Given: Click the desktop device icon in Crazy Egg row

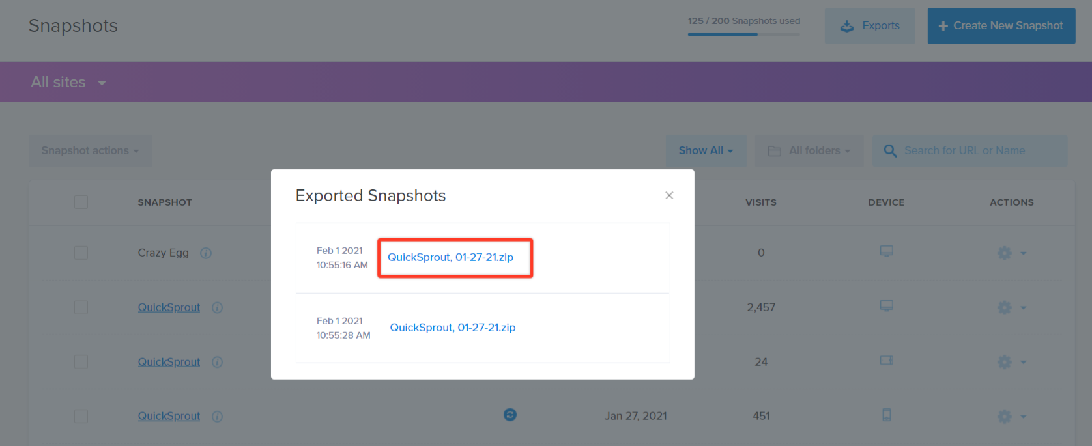Looking at the screenshot, I should point(887,251).
